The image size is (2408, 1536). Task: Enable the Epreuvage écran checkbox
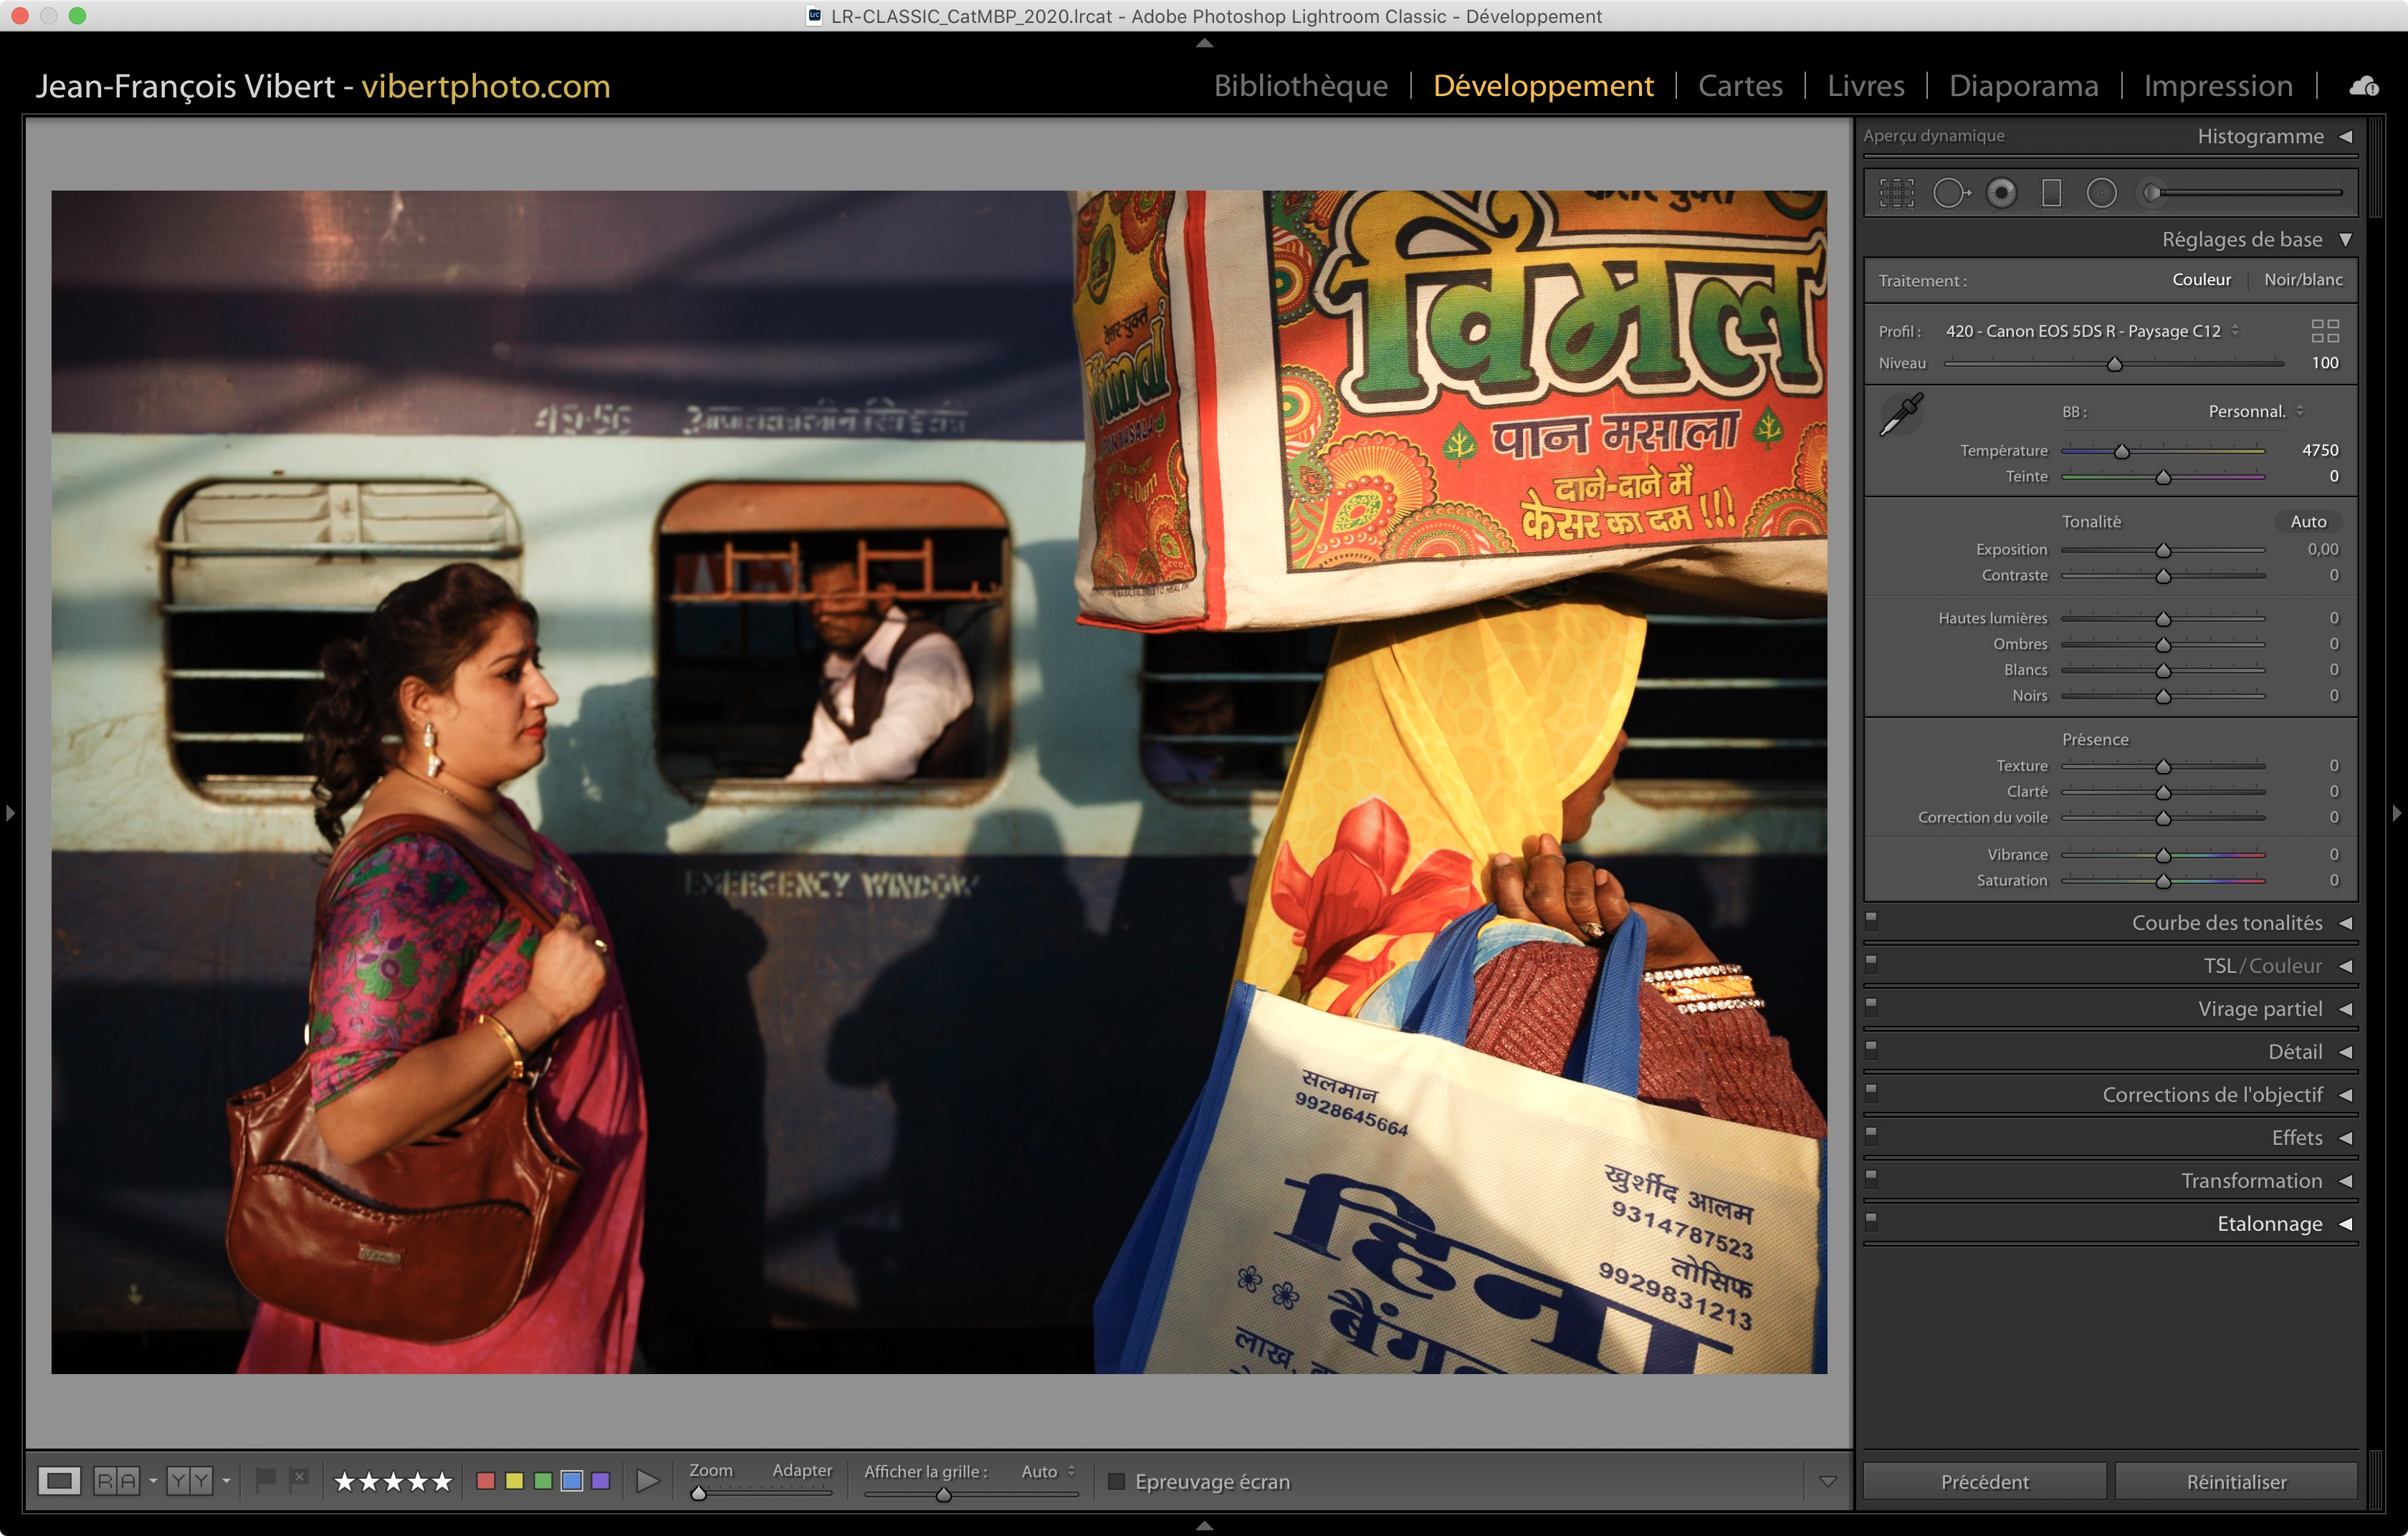(1117, 1481)
